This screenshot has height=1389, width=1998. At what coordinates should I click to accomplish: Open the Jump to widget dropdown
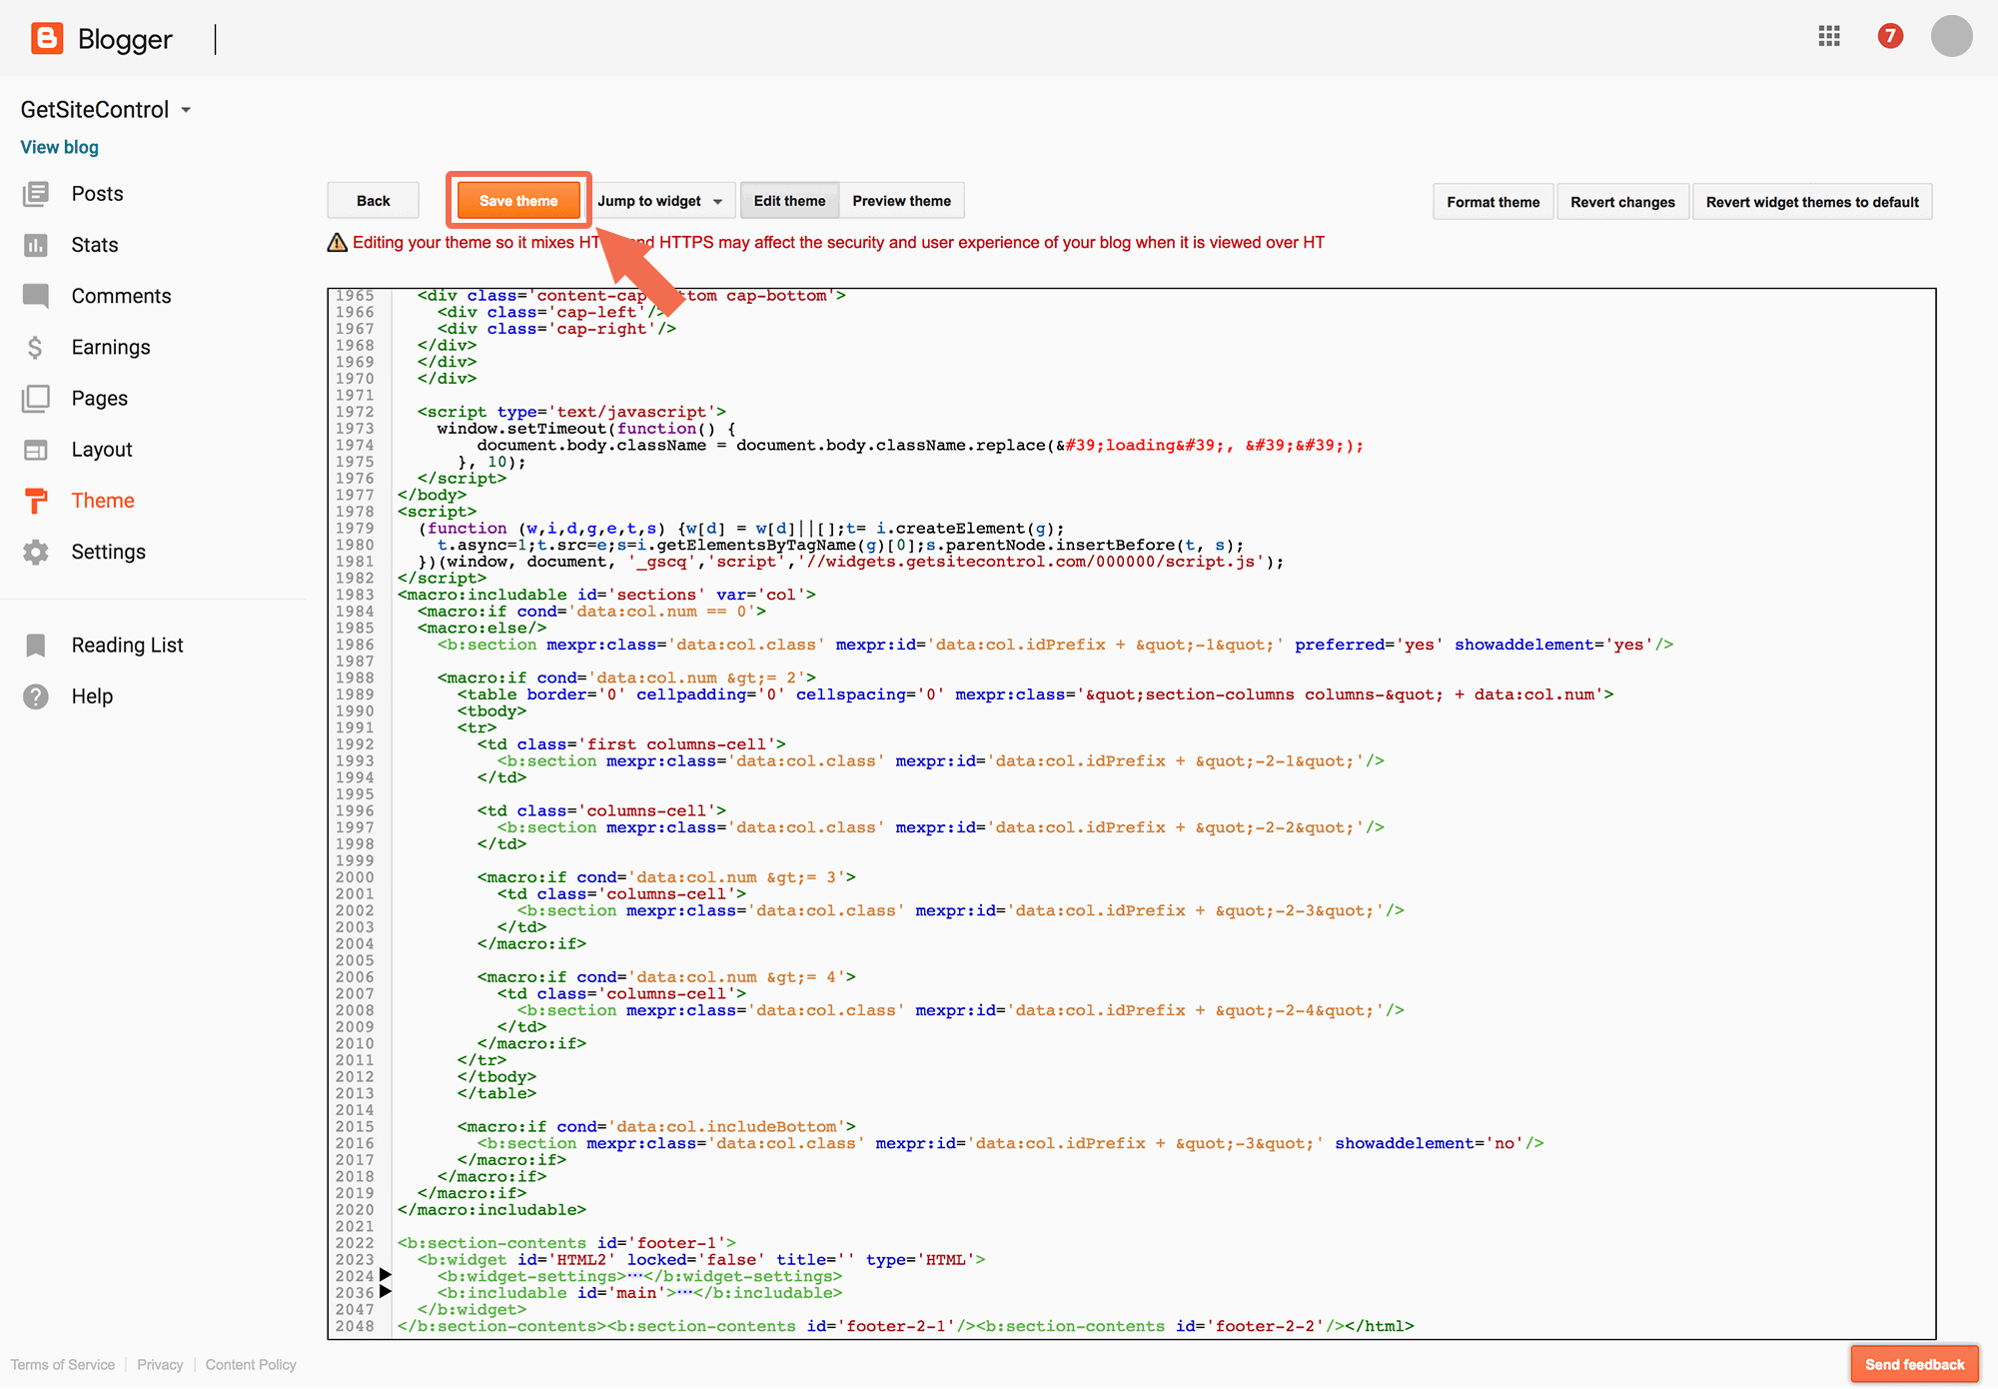[661, 200]
